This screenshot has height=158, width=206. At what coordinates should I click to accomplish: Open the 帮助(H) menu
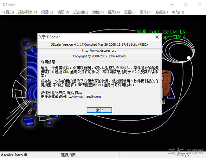(178, 12)
